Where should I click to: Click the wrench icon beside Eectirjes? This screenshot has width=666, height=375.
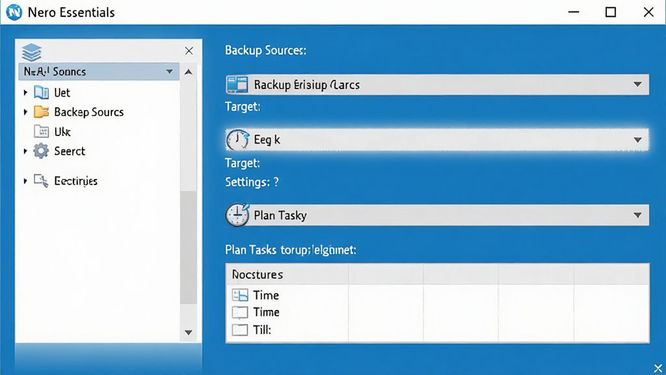click(x=41, y=181)
